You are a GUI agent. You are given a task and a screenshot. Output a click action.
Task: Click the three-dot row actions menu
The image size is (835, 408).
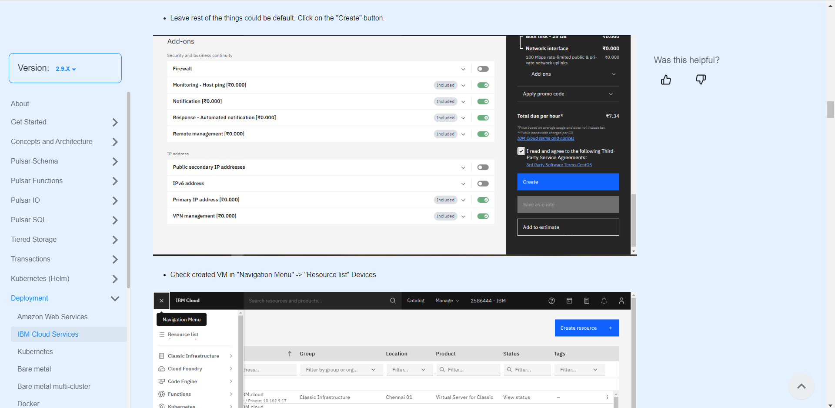pyautogui.click(x=607, y=397)
